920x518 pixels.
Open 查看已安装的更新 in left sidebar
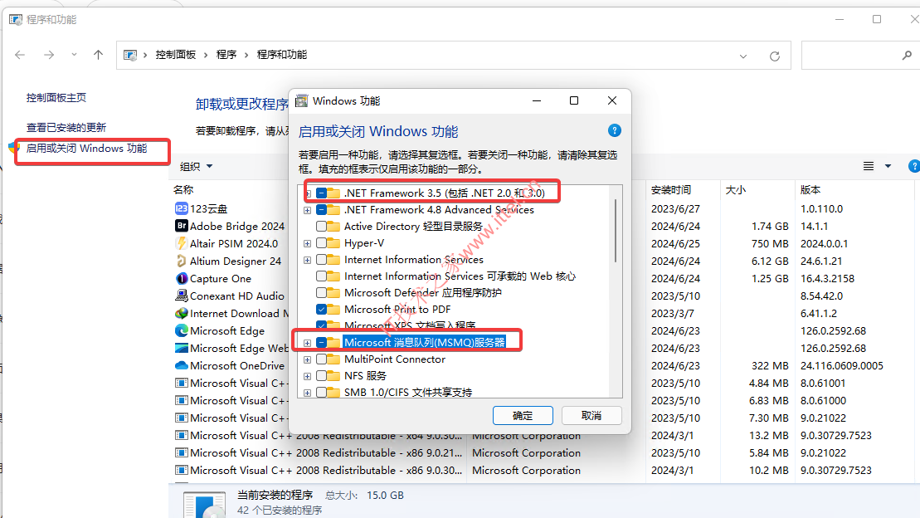tap(66, 128)
